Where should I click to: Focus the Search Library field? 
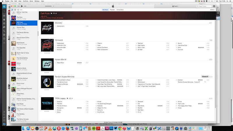pos(204,6)
